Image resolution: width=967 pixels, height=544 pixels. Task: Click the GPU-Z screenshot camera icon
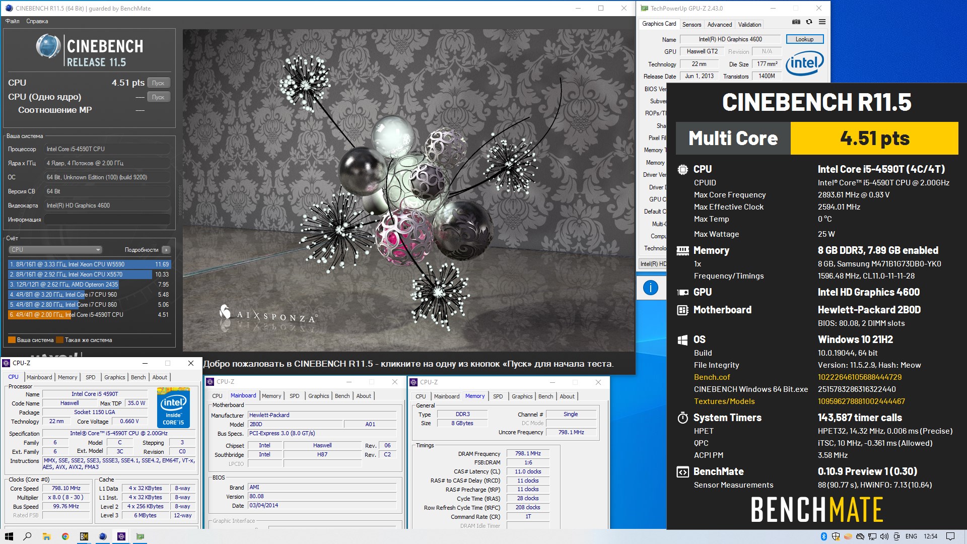pos(796,22)
